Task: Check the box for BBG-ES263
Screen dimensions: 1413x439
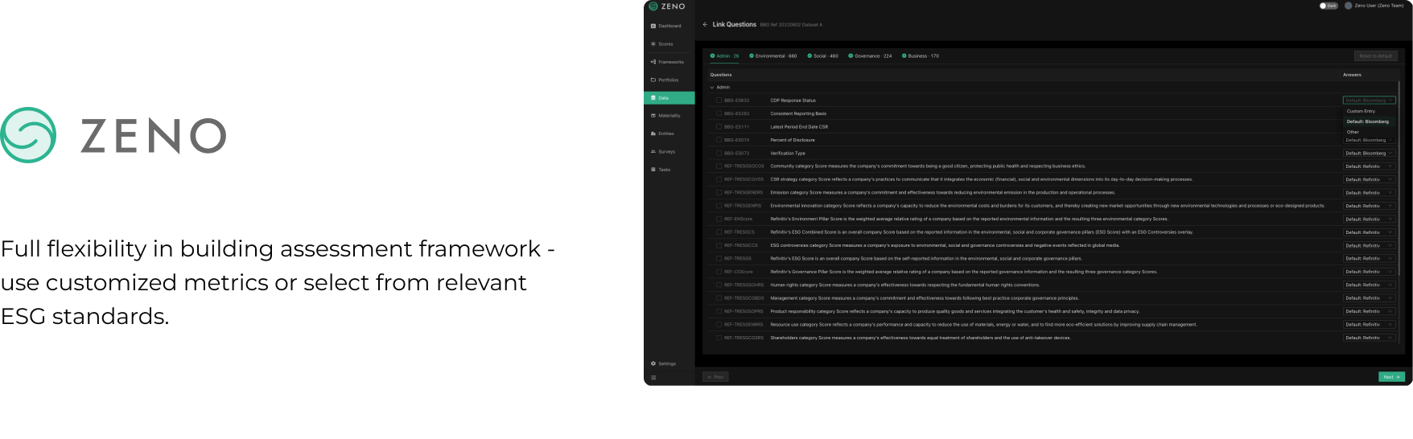Action: 719,113
